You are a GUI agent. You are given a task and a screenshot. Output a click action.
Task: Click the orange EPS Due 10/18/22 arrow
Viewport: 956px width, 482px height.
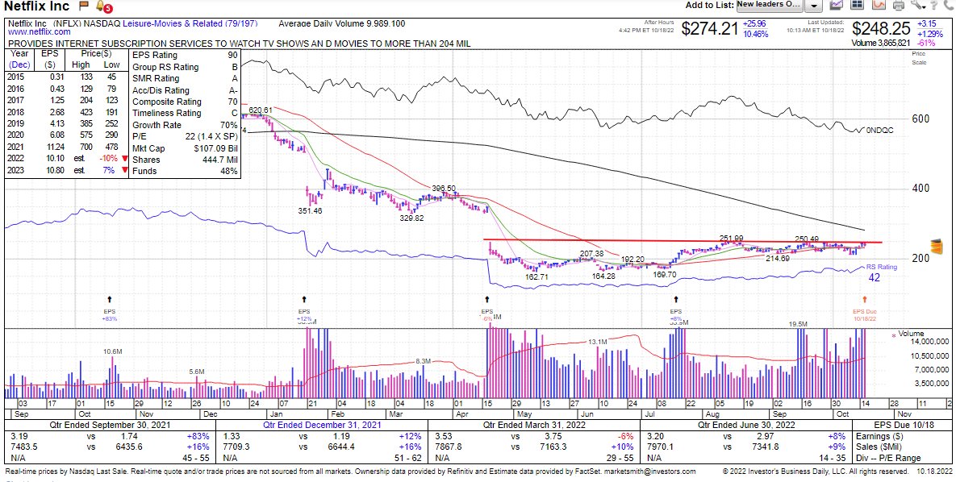[x=865, y=299]
